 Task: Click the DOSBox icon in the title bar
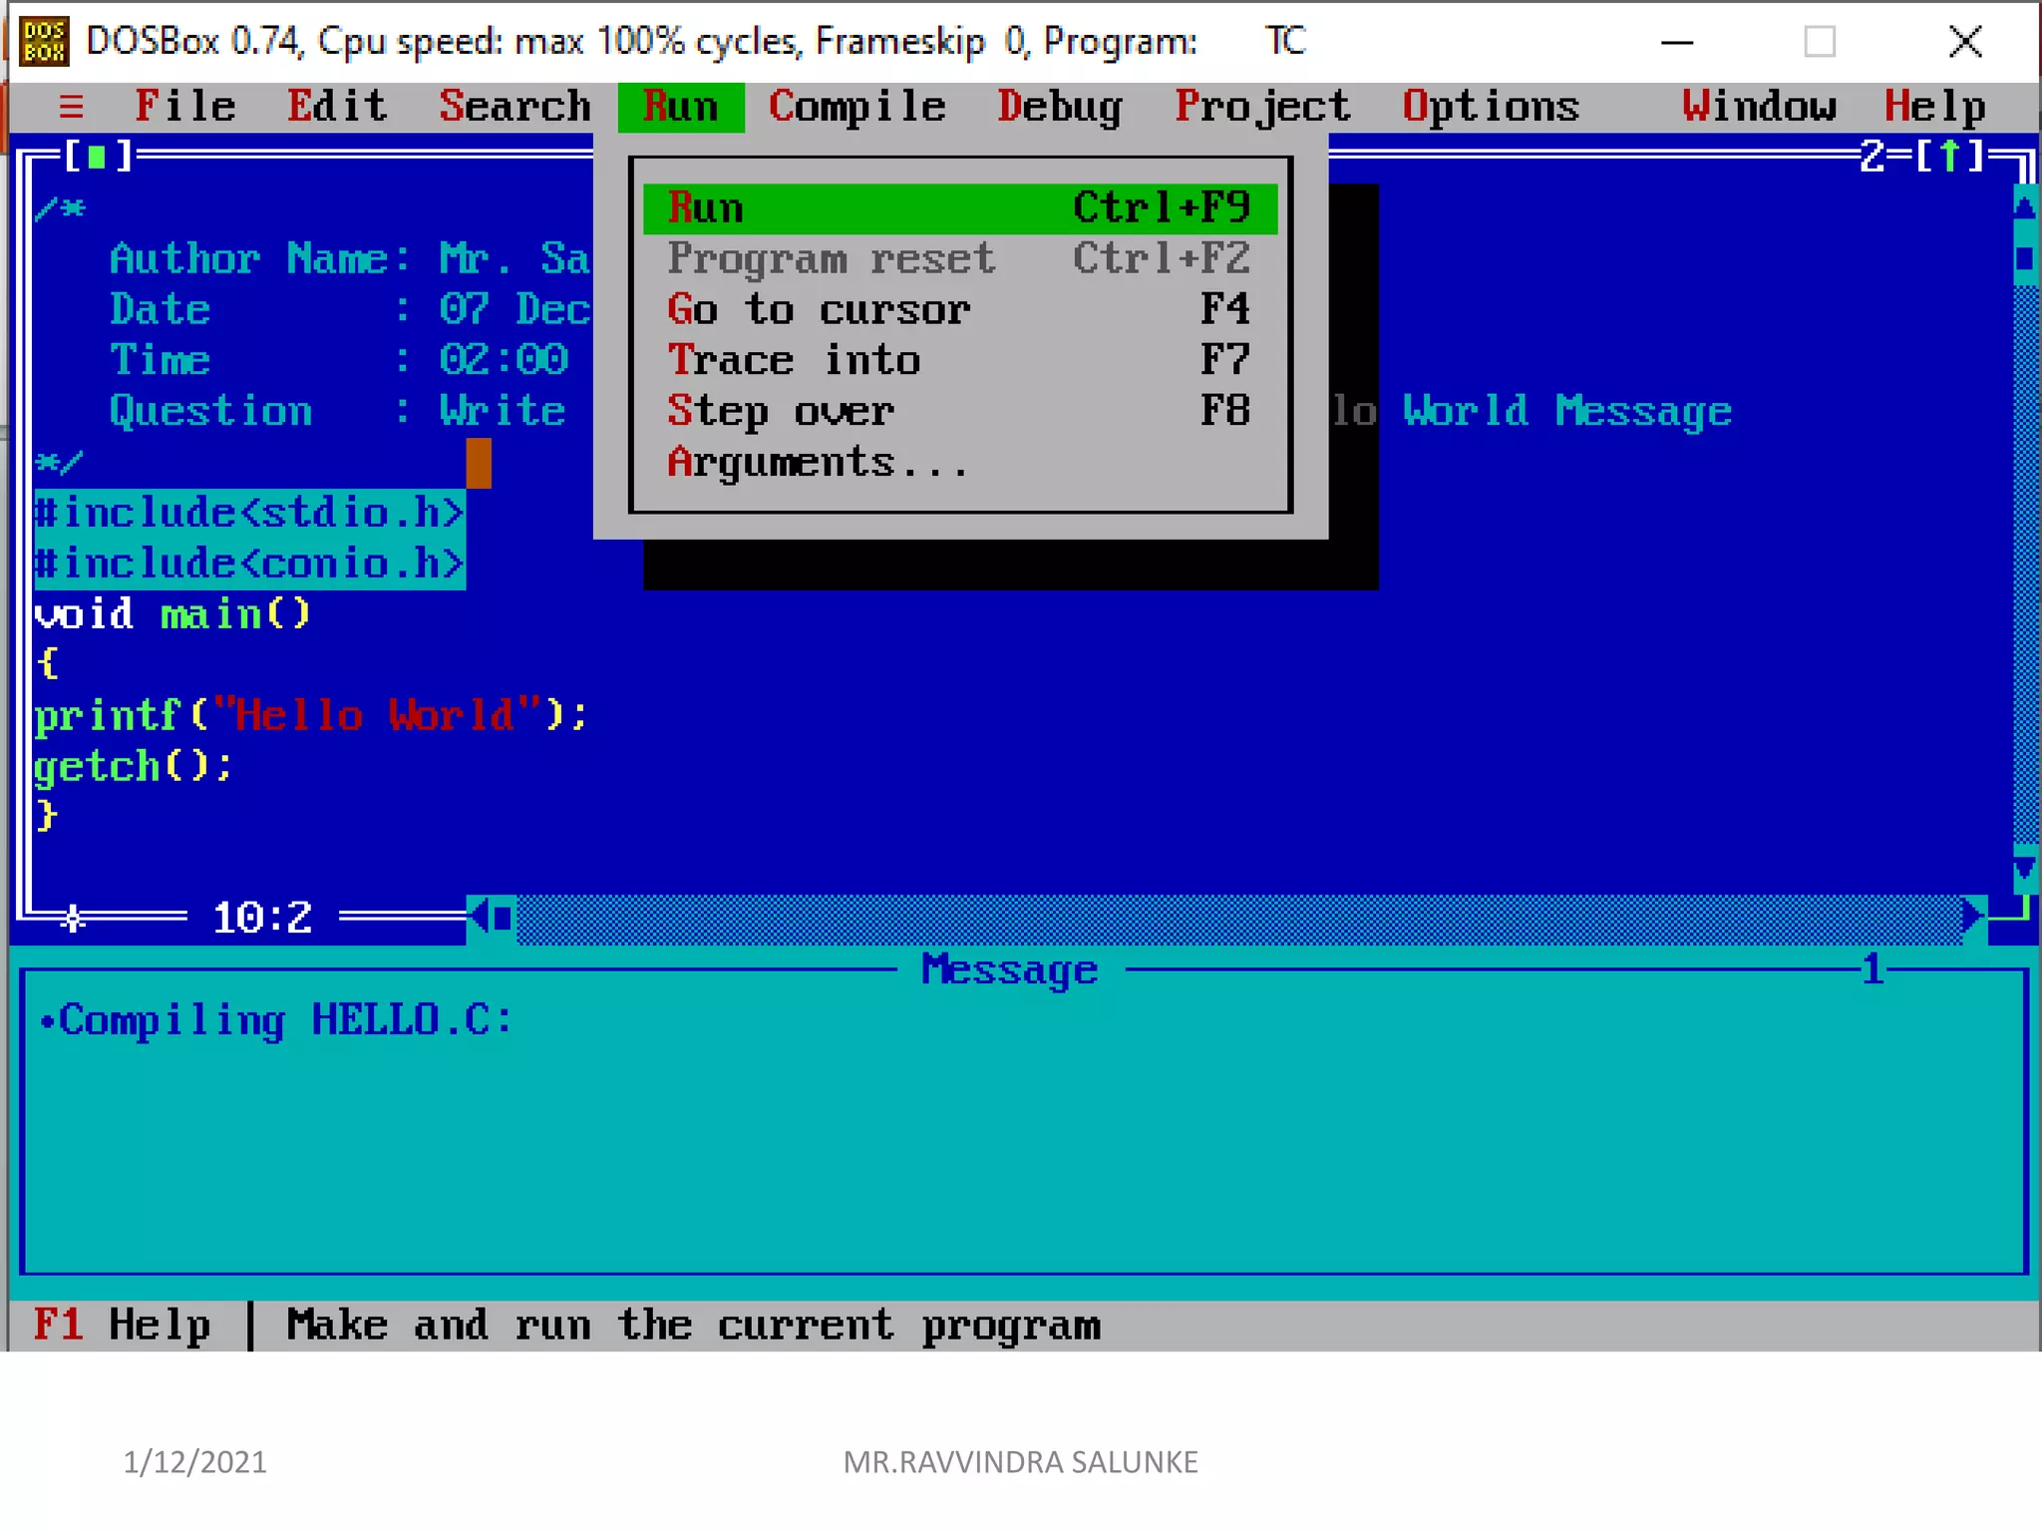(44, 42)
